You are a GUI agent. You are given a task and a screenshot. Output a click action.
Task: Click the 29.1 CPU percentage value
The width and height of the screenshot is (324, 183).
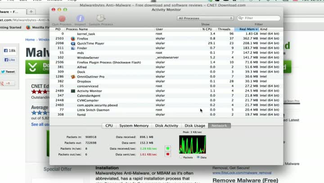211,43
